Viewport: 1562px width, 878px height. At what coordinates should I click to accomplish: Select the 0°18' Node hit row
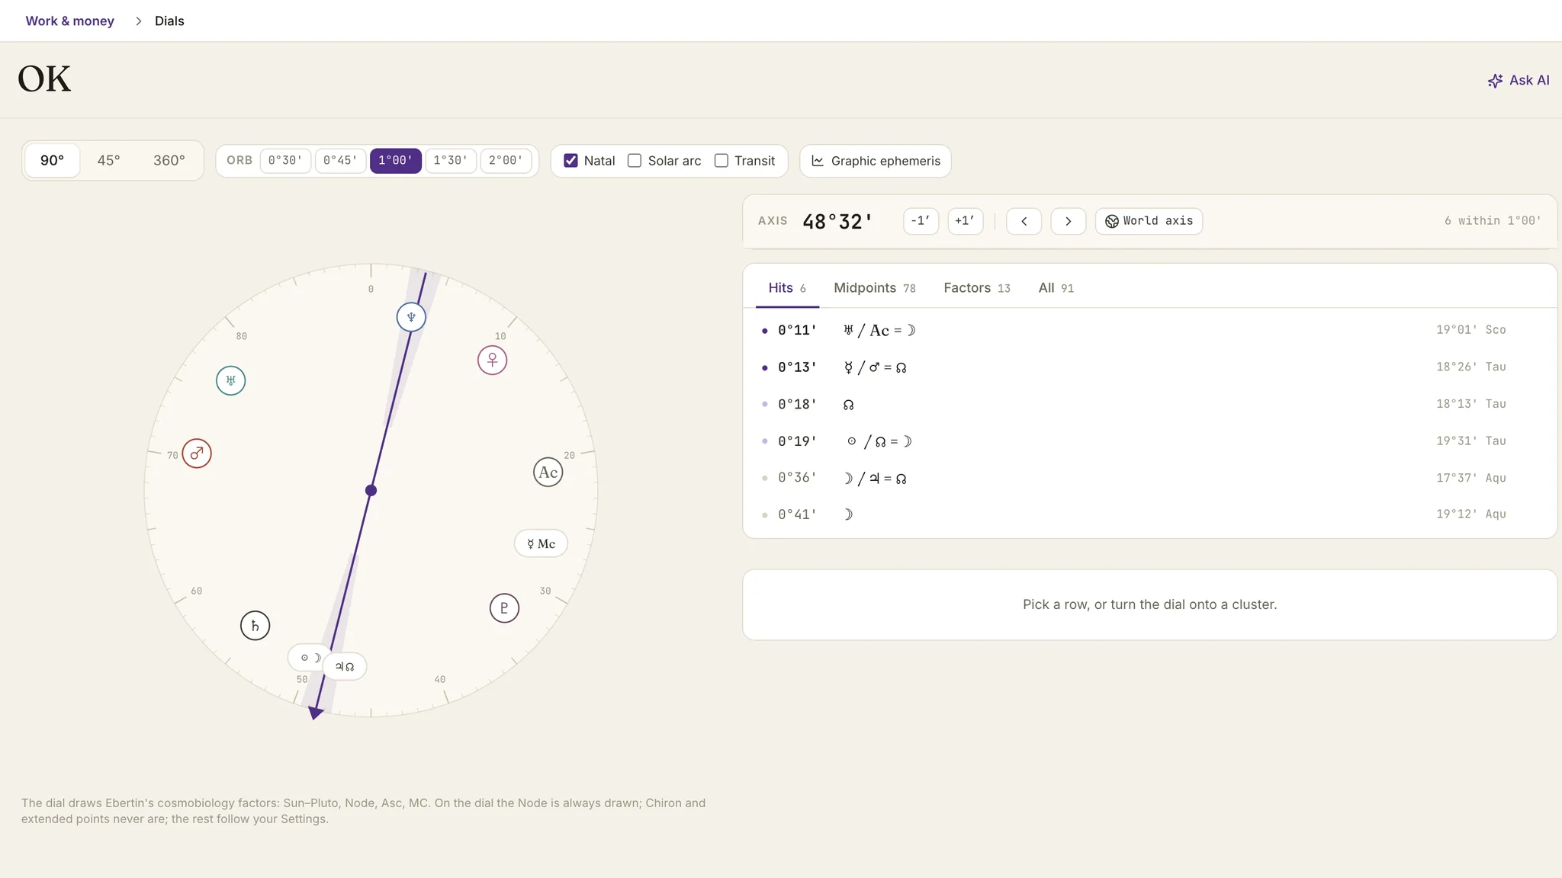click(1150, 404)
